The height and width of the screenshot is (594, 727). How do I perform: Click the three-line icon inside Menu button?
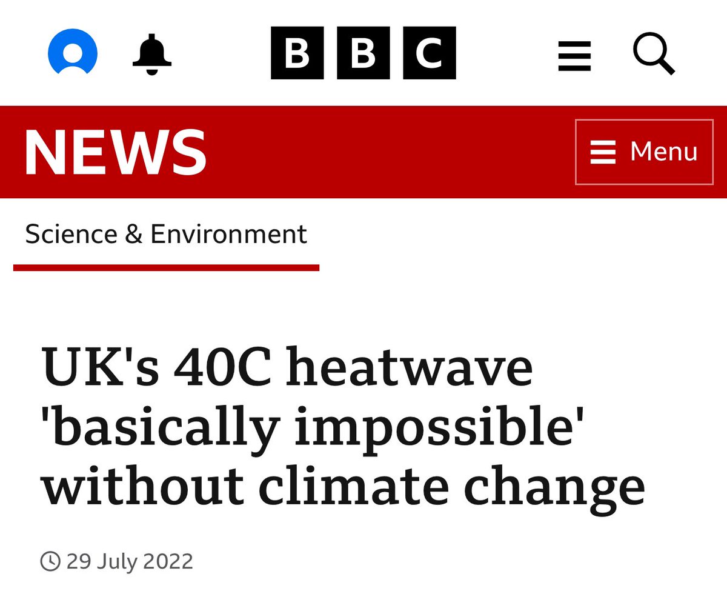point(603,152)
